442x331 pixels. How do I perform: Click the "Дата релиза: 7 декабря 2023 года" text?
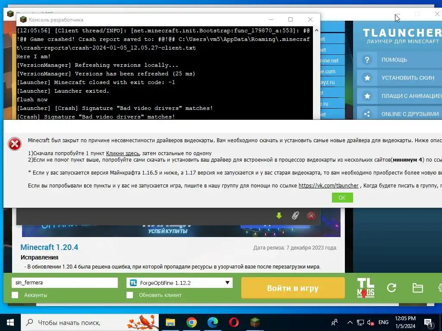(295, 248)
